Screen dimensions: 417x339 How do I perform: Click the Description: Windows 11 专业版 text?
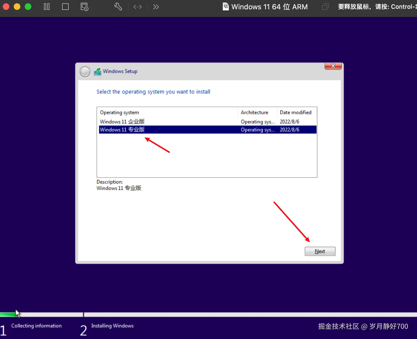click(x=119, y=185)
